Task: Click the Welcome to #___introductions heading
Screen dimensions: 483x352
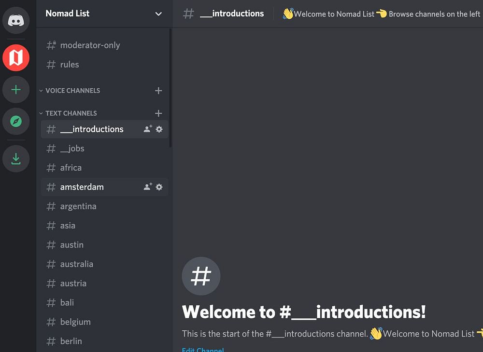Action: [304, 312]
